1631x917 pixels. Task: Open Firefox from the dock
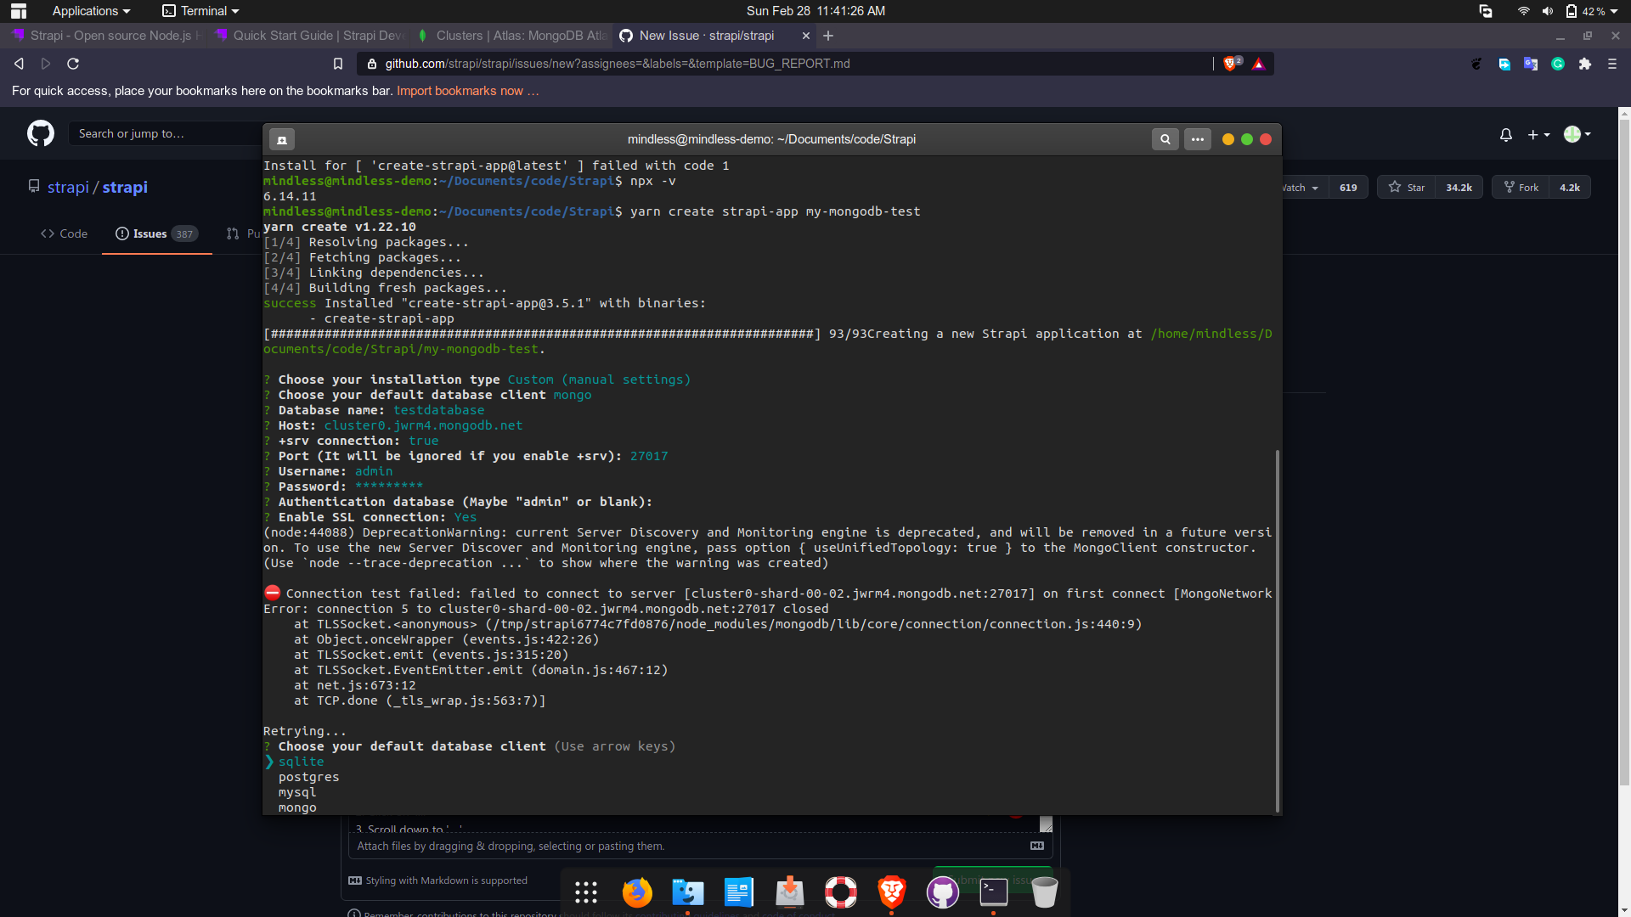[637, 892]
